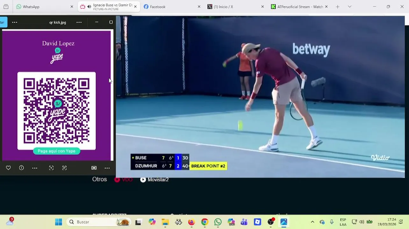Switch to the Facebook browser tab
The height and width of the screenshot is (229, 409).
click(172, 7)
